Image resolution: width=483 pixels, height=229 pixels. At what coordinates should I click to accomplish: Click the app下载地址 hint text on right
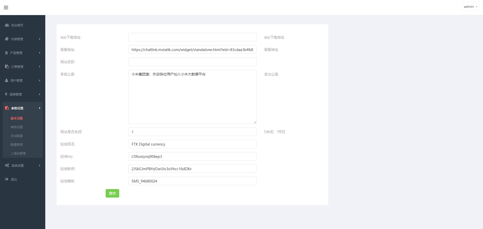pos(274,37)
